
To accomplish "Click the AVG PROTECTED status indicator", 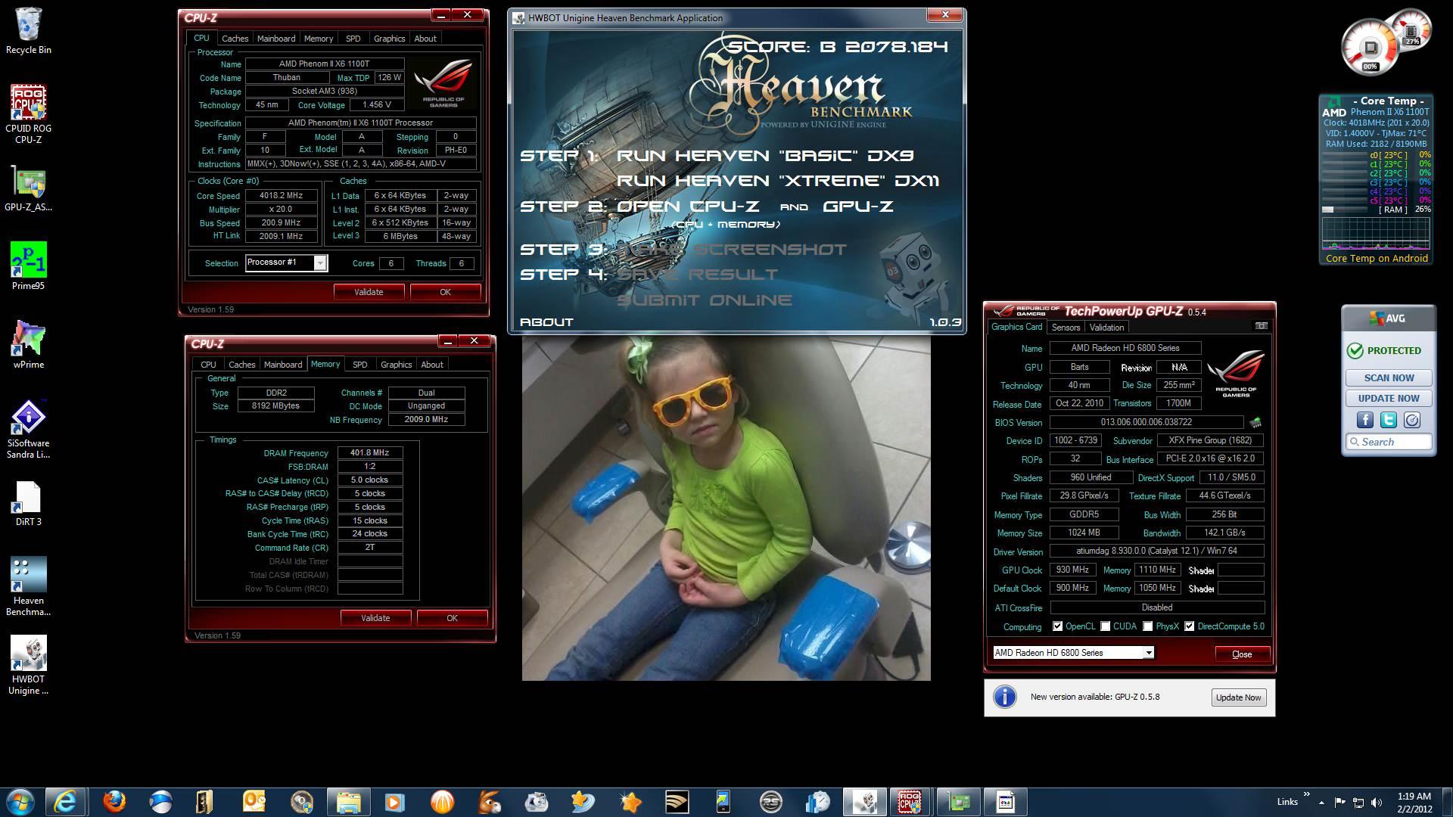I will tap(1385, 350).
